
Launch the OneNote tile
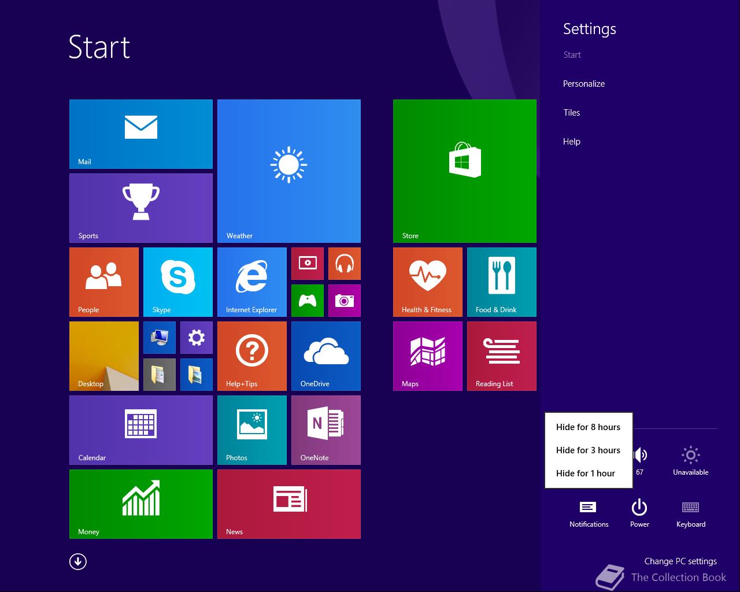click(x=326, y=430)
